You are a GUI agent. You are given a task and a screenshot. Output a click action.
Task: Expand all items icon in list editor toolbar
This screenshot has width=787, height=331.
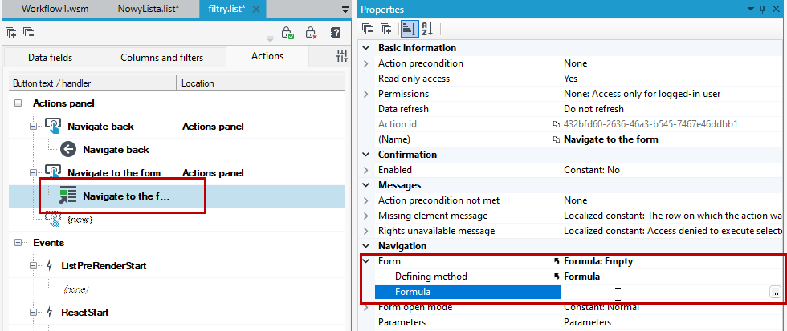[11, 33]
